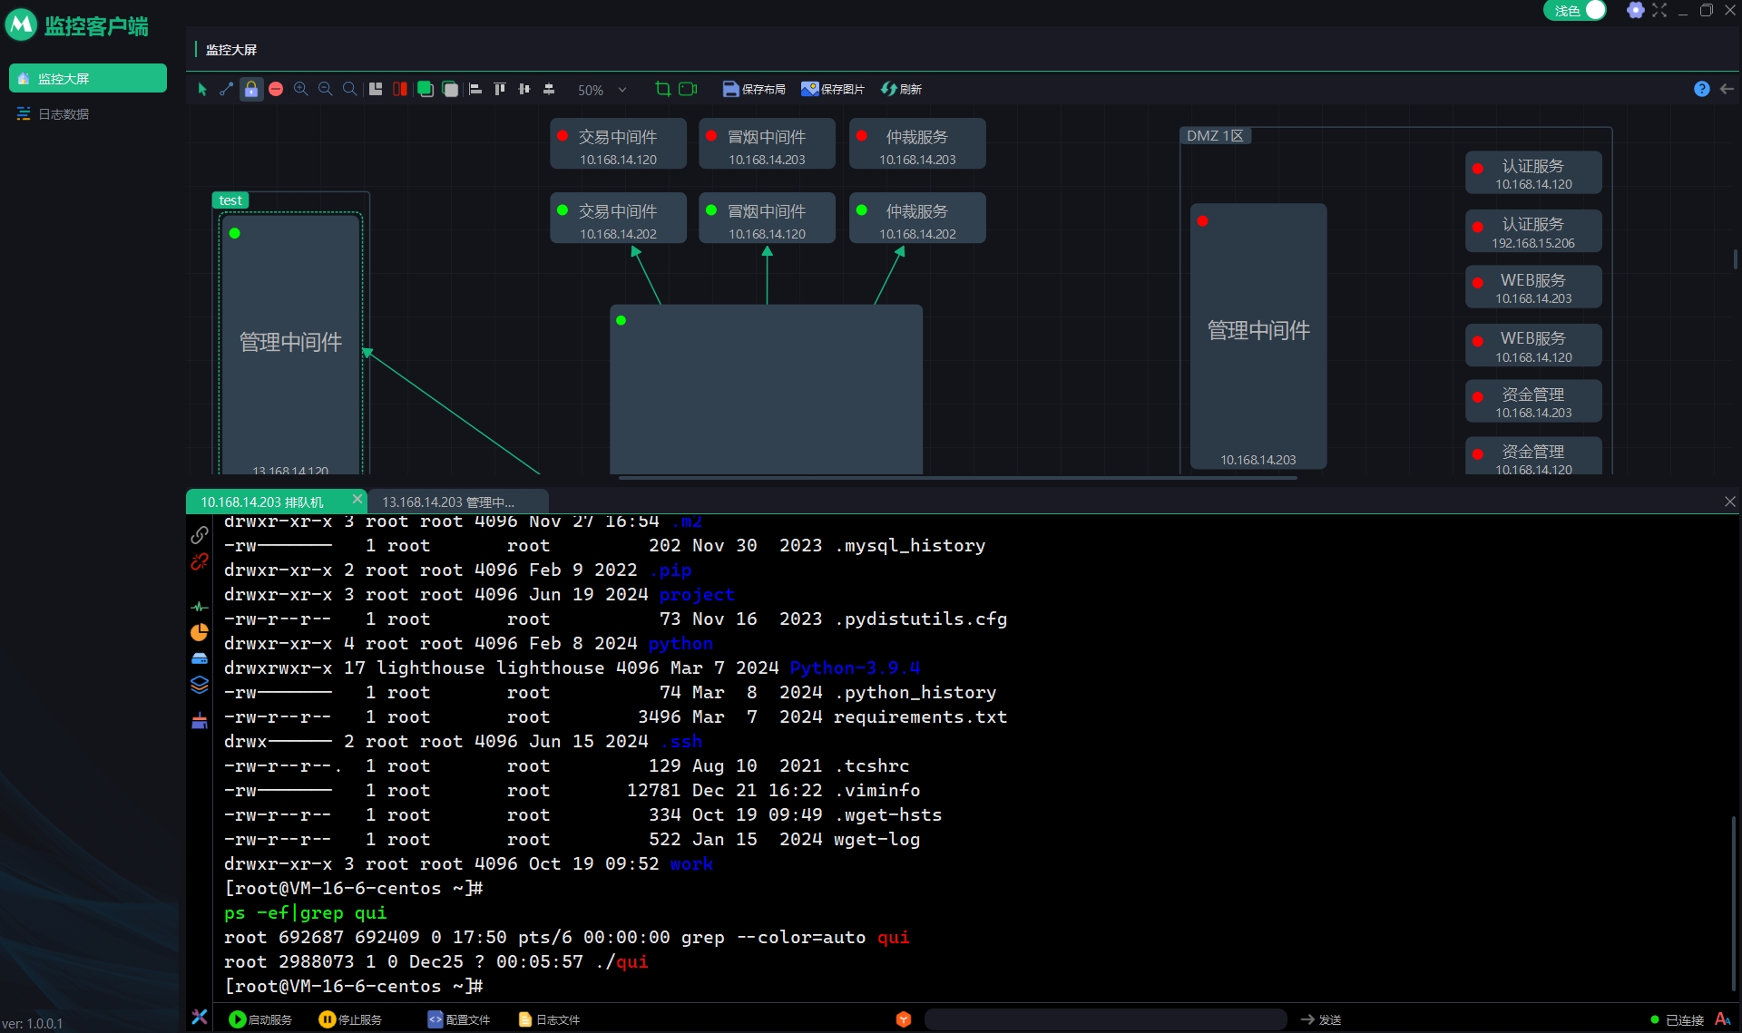Open the green pulse monitor icon
The height and width of the screenshot is (1033, 1742).
200,606
